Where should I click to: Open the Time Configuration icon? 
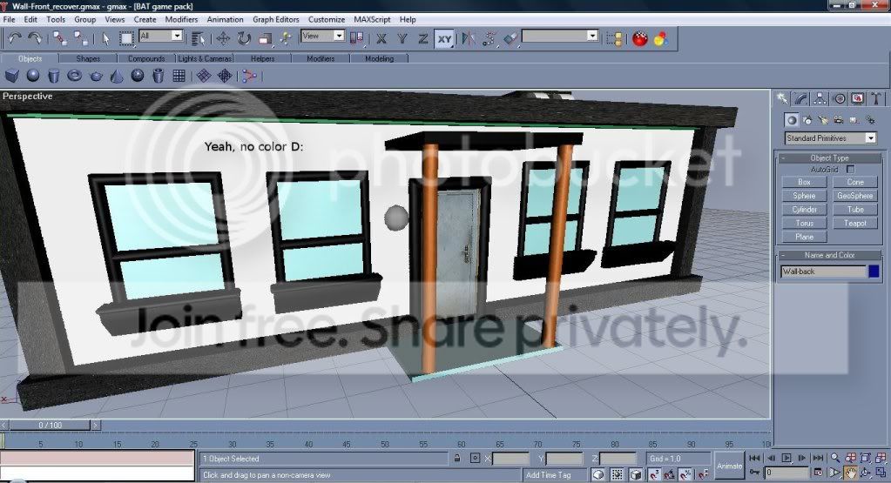[818, 473]
